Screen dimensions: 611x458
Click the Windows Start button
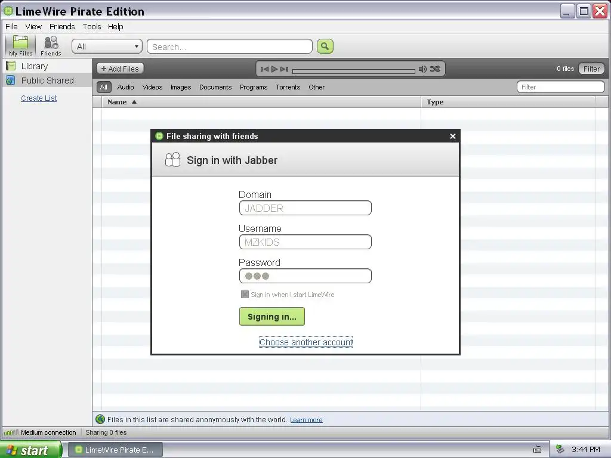31,450
